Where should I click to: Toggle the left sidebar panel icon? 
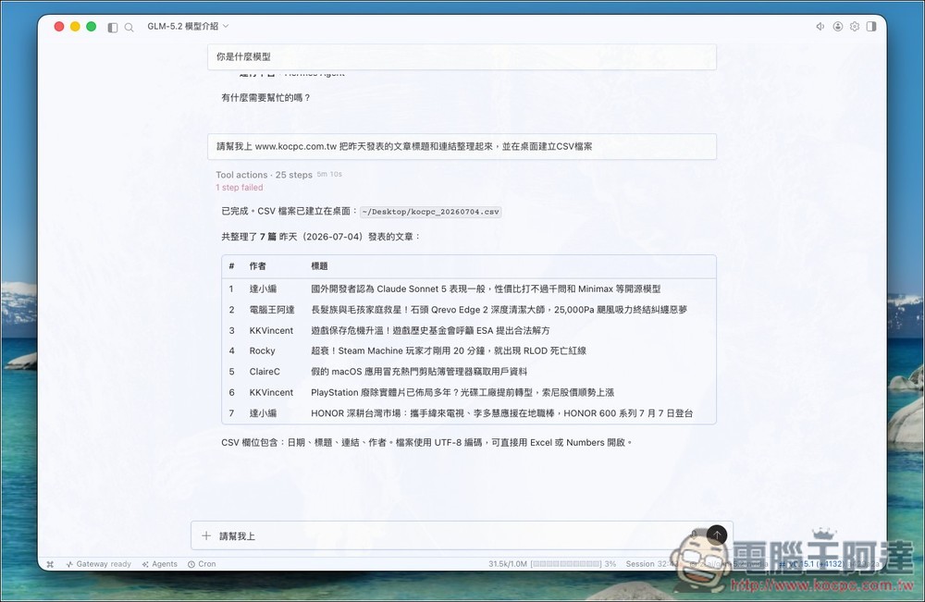113,27
